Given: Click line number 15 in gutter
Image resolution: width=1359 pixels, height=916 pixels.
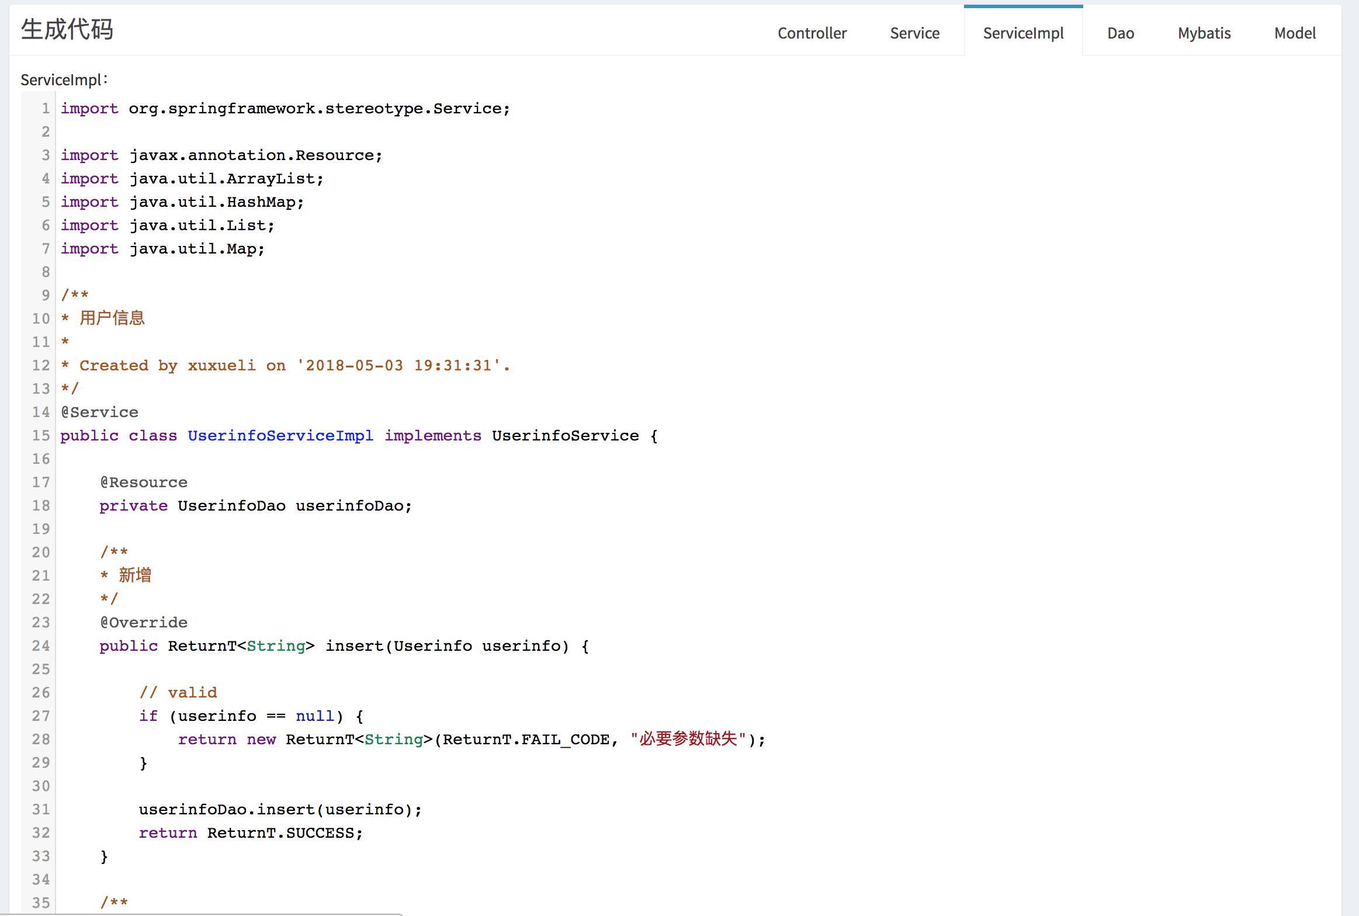Looking at the screenshot, I should (41, 436).
